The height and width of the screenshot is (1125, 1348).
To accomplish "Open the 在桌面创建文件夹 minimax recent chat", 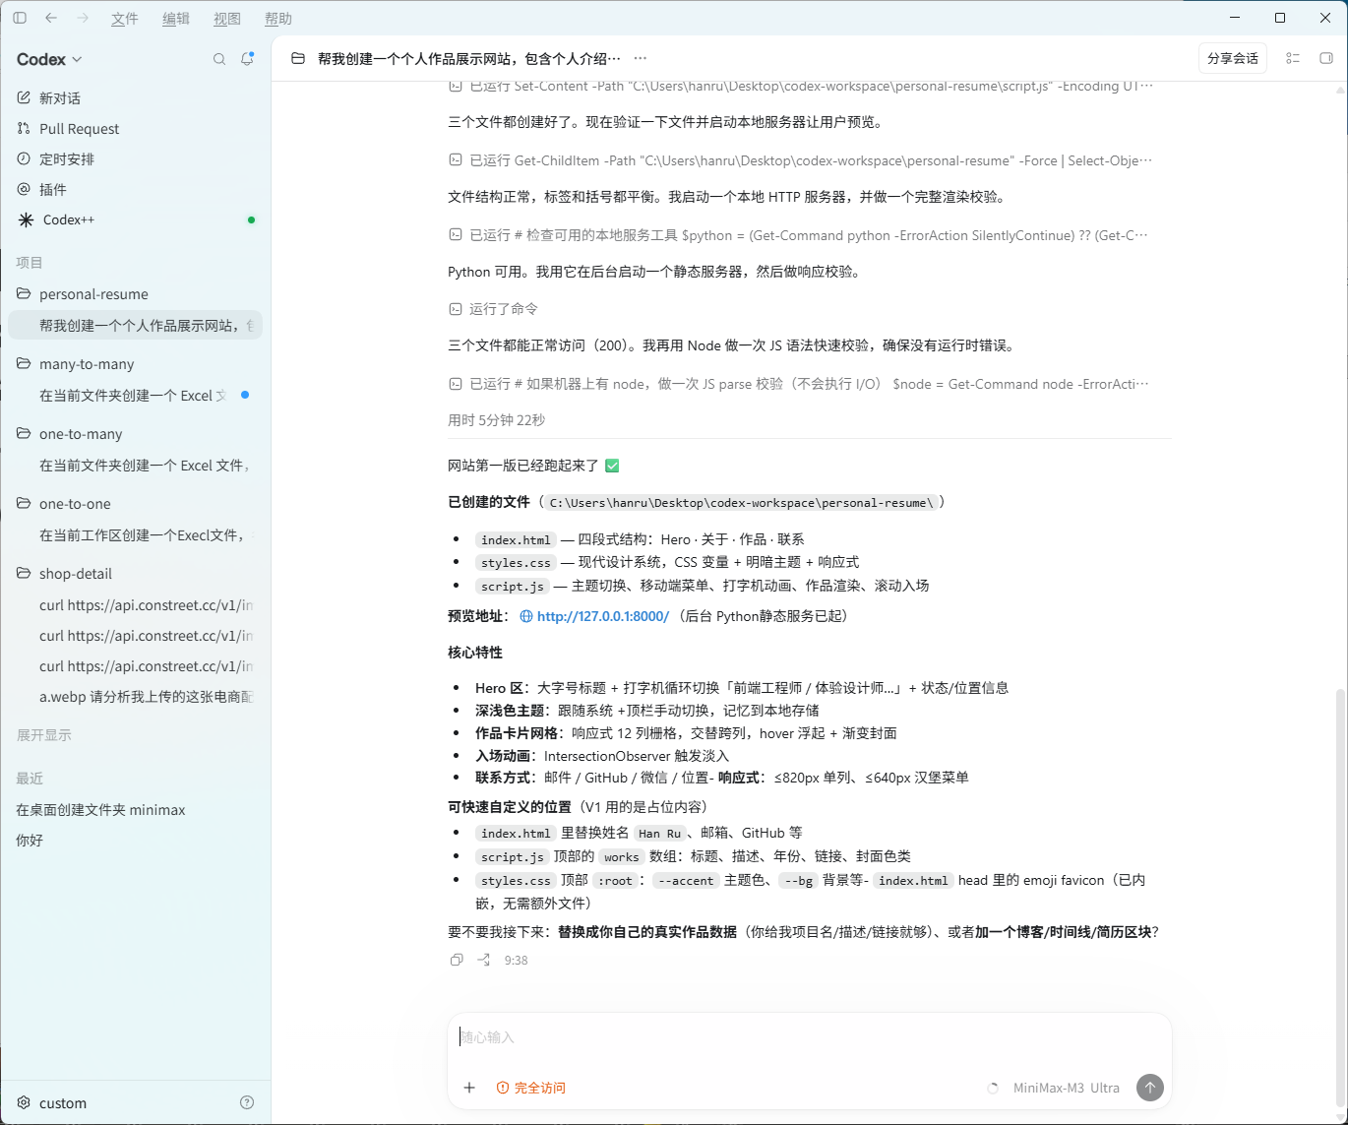I will click(x=135, y=809).
